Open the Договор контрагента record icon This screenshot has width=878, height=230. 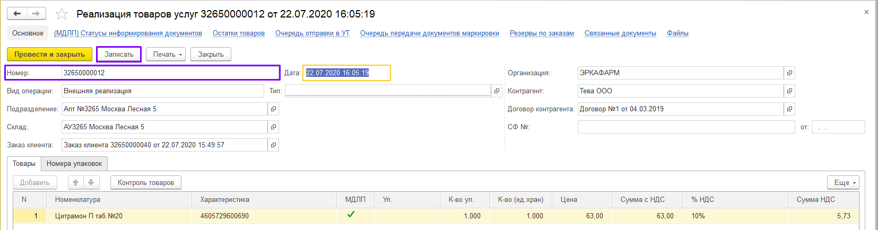pyautogui.click(x=789, y=109)
